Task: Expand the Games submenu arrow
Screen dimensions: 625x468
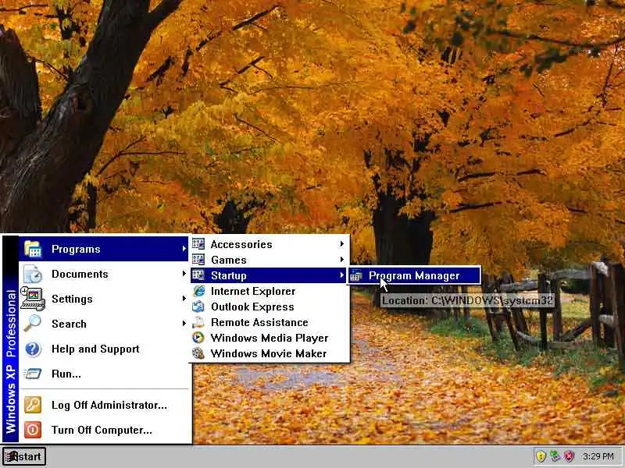Action: pyautogui.click(x=341, y=260)
